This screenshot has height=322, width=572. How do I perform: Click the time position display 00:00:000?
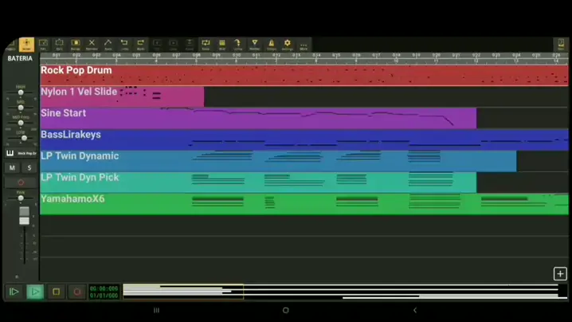tap(104, 289)
